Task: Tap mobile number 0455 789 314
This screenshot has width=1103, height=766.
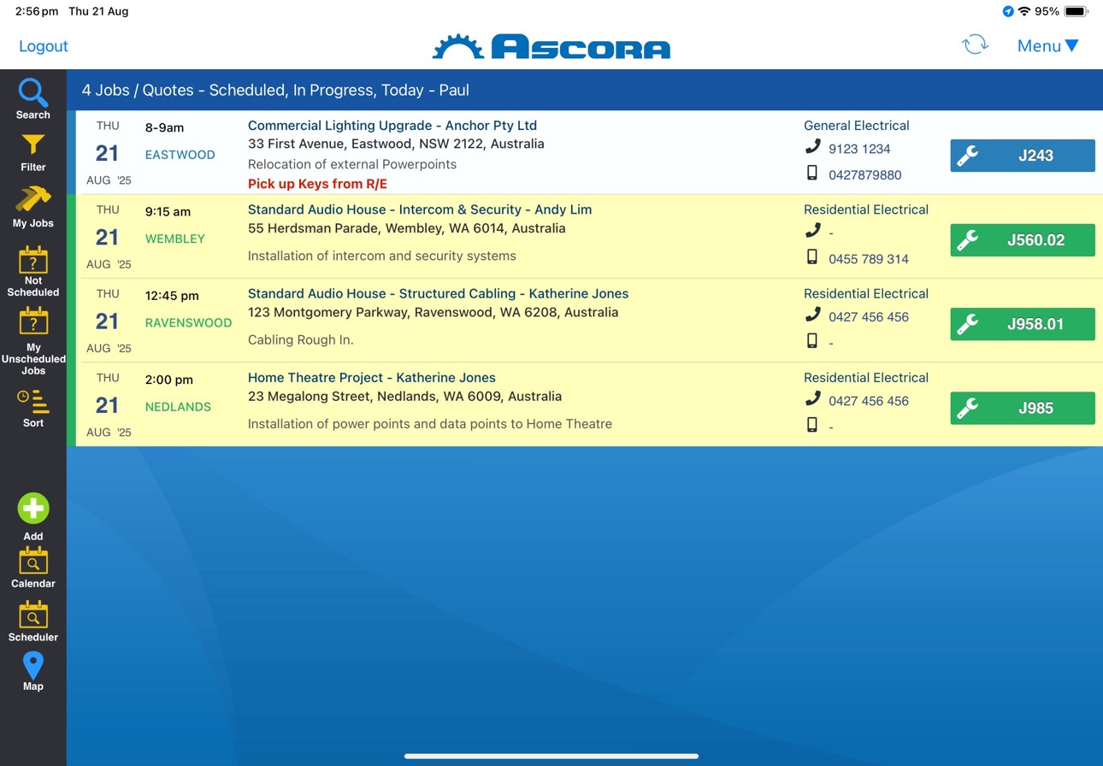Action: pyautogui.click(x=868, y=259)
